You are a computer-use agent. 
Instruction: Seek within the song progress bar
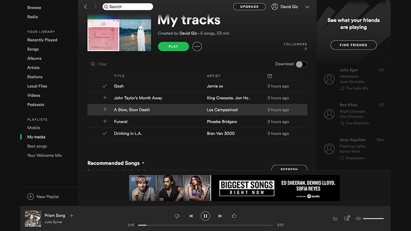pyautogui.click(x=206, y=225)
